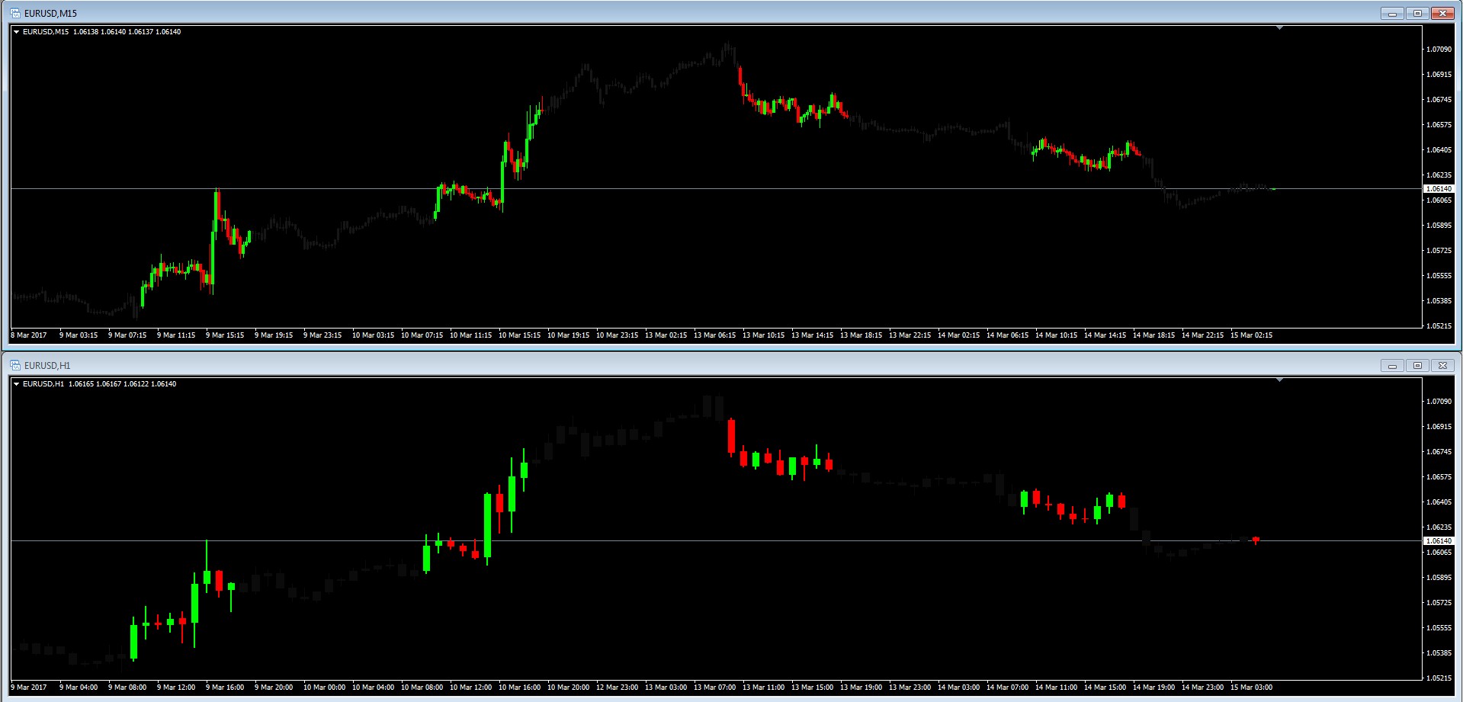This screenshot has height=702, width=1463.
Task: Click the 14 Mar 14:15 time label
Action: 1105,335
